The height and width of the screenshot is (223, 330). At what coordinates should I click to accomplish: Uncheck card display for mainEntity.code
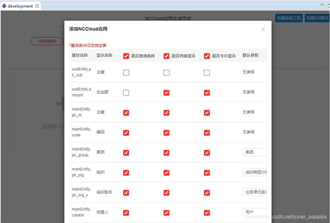207,133
